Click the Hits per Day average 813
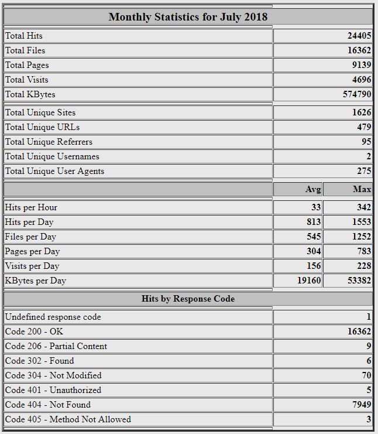The image size is (378, 434). [x=314, y=222]
